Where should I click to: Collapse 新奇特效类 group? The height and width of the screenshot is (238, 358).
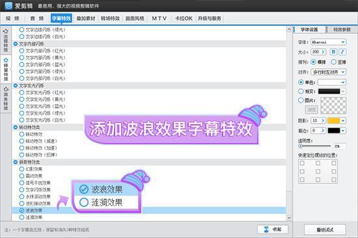point(16,162)
